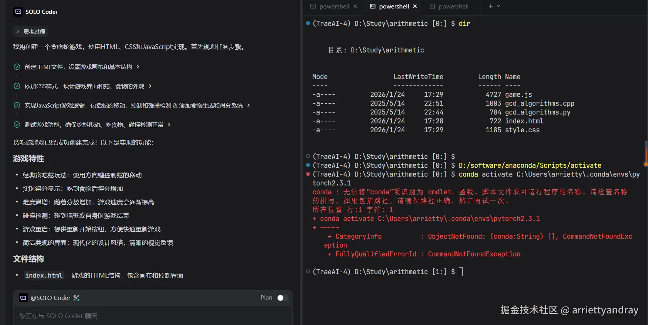Viewport: 648px width, 325px height.
Task: Click green check icon beside 创建HTML文件
Action: coord(17,67)
